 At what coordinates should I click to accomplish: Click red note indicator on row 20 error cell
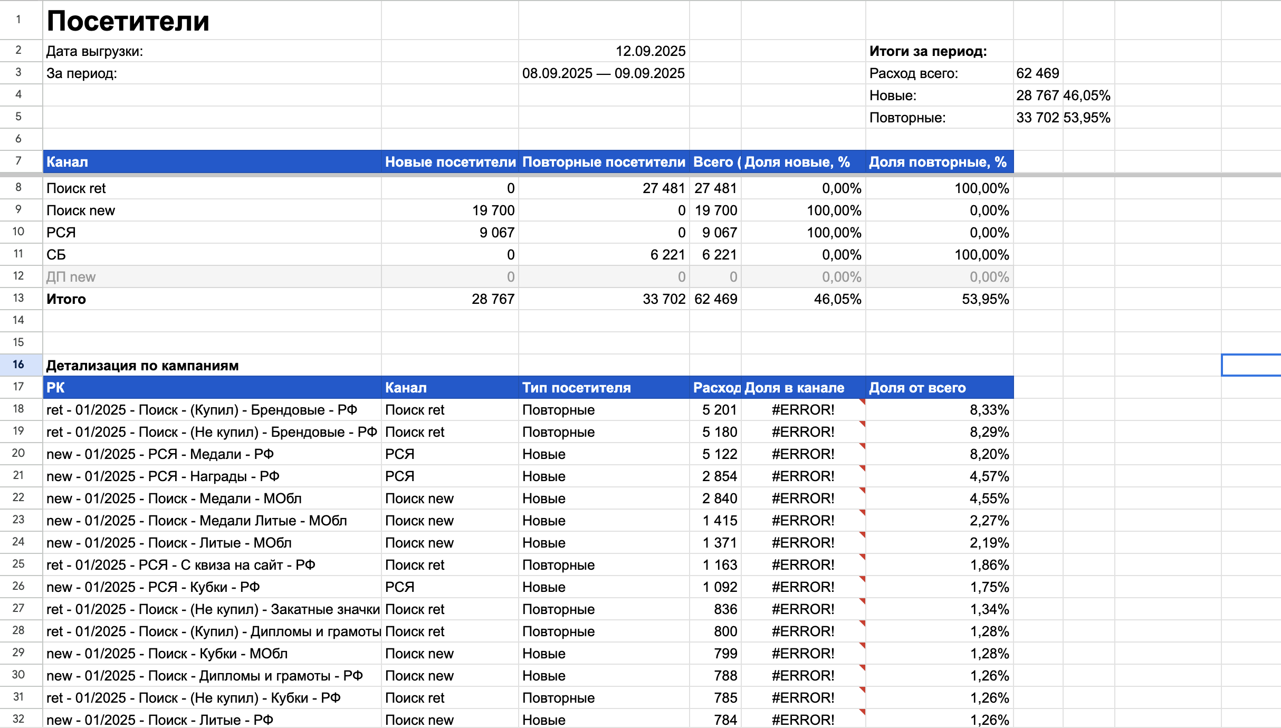[x=863, y=446]
